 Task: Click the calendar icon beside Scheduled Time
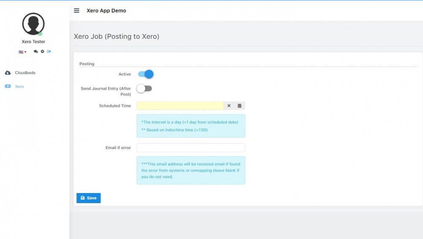pos(239,106)
